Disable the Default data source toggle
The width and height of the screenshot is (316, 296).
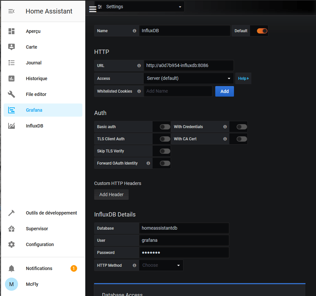pyautogui.click(x=262, y=31)
